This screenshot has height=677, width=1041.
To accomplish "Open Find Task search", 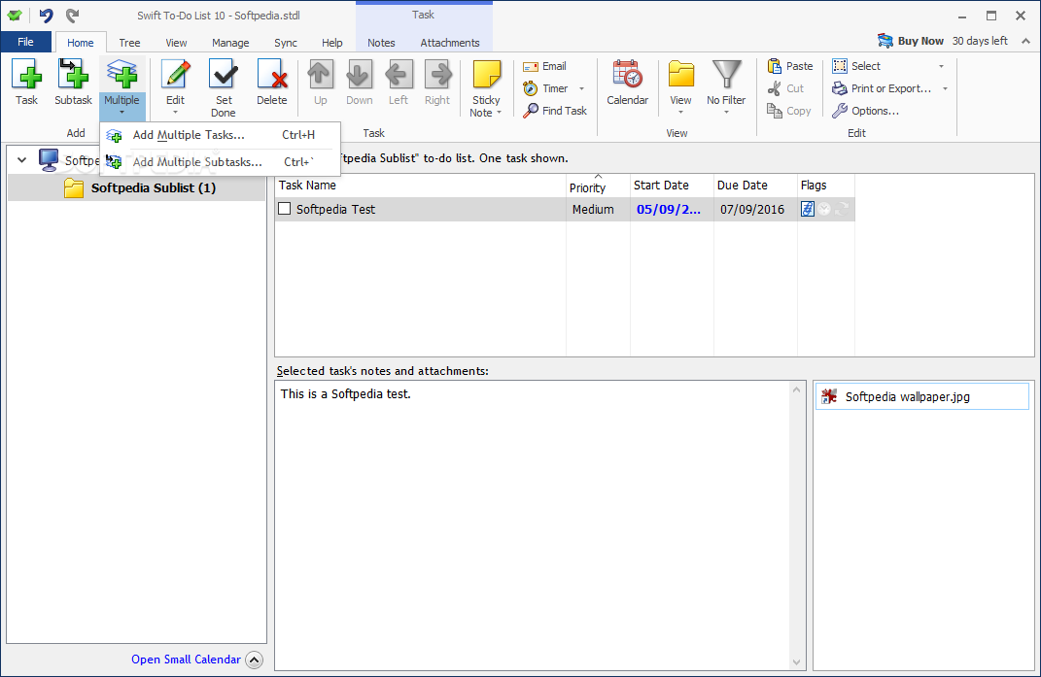I will (x=555, y=111).
